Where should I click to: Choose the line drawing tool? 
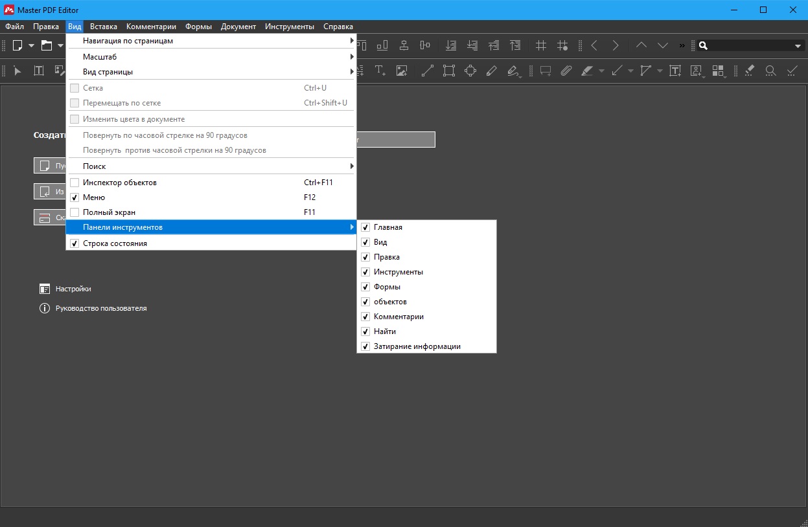click(427, 71)
